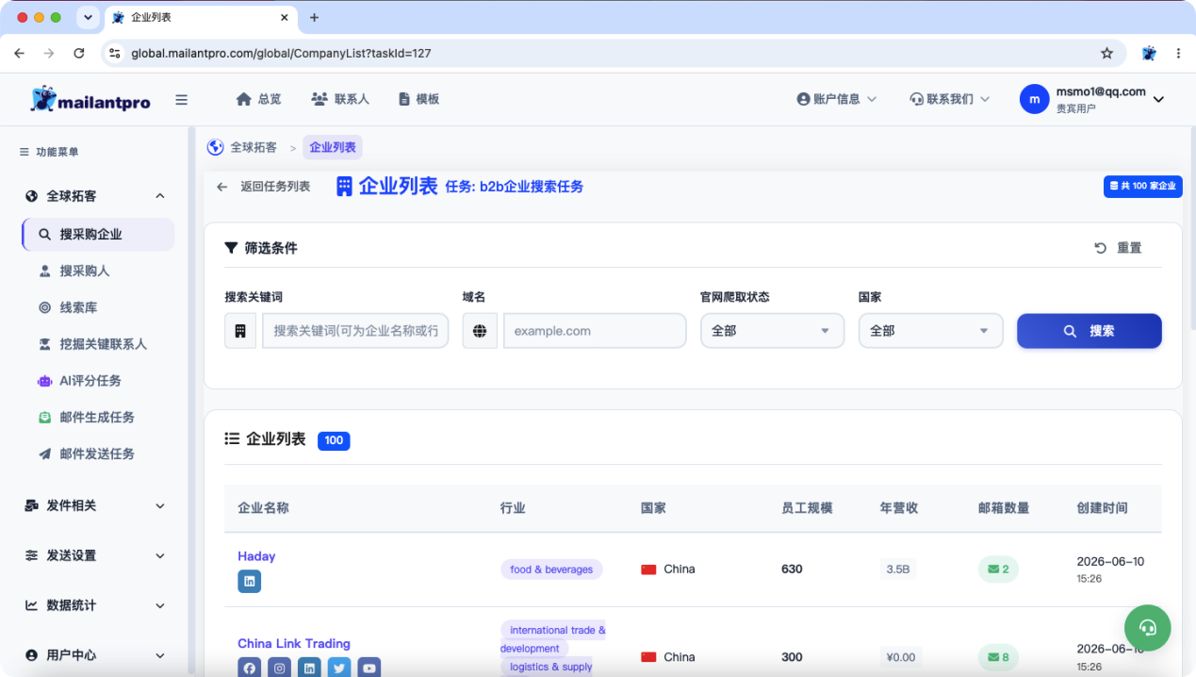Screen dimensions: 1196x677
Task: Click the 域名 example.com input field
Action: point(595,331)
